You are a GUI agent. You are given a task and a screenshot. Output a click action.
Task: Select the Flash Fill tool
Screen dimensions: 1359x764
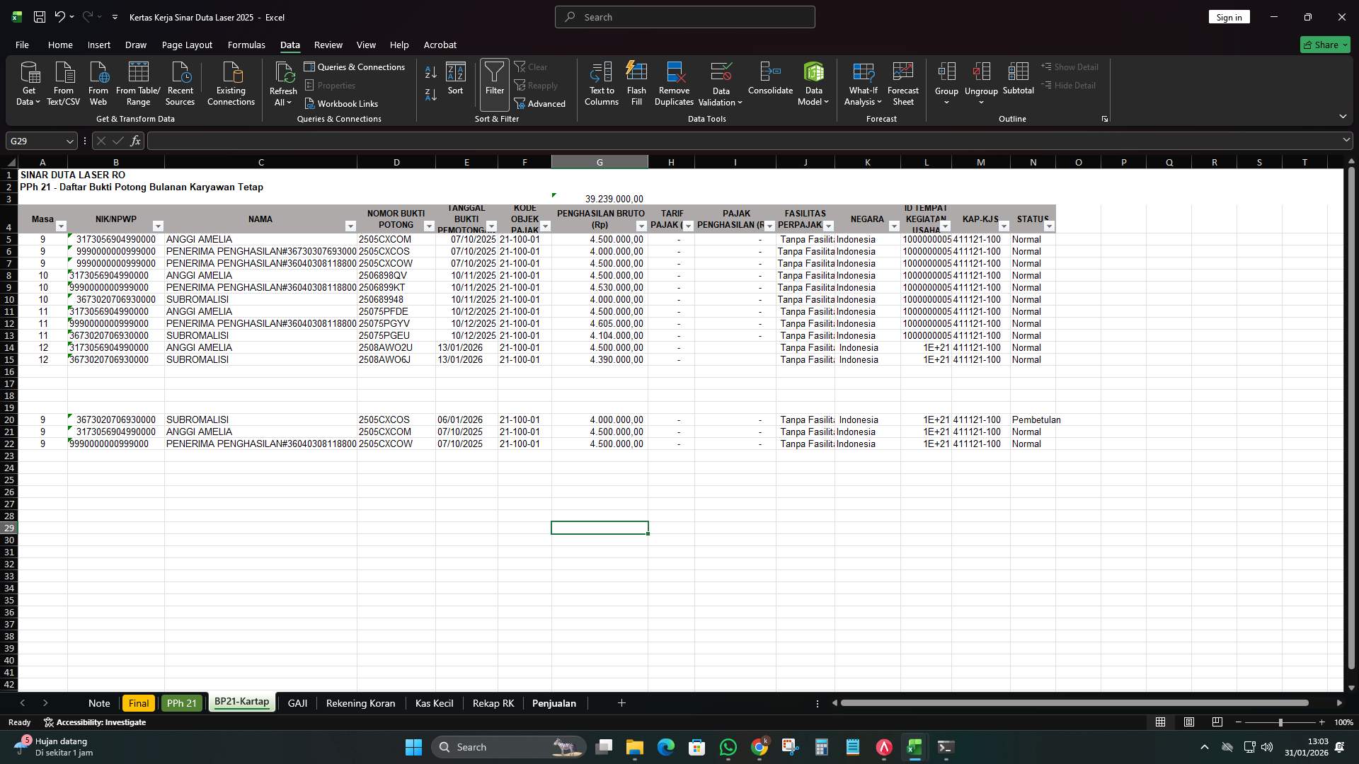[x=636, y=83]
